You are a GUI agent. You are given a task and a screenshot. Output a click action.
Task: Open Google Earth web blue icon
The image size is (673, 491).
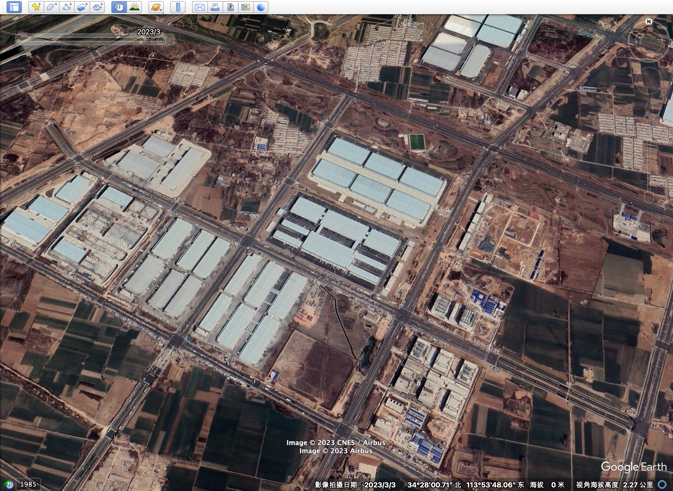[x=261, y=7]
